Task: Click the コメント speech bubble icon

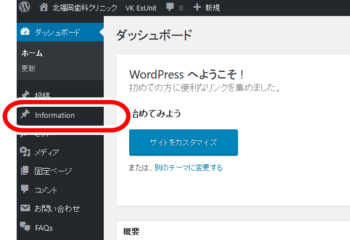Action: tap(24, 189)
